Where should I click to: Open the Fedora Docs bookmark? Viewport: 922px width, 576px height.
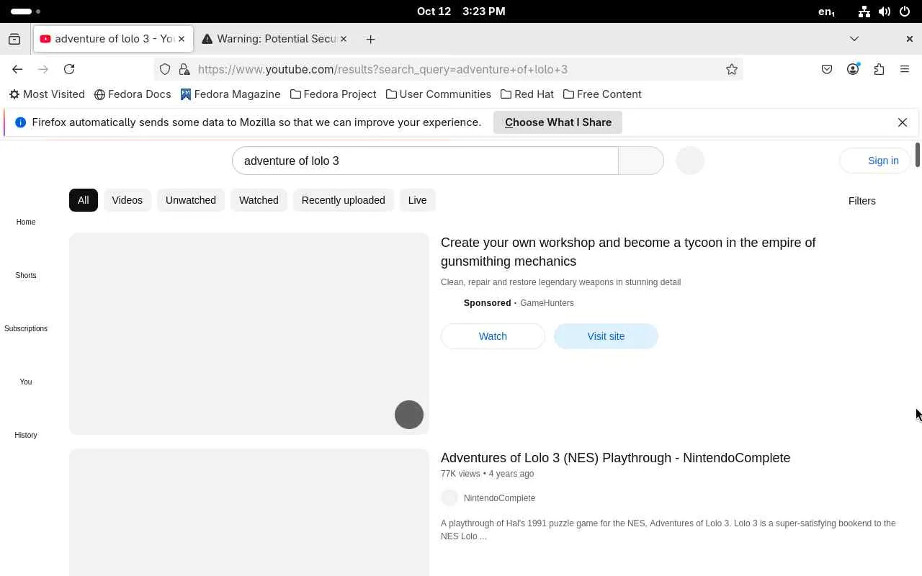[x=133, y=94]
